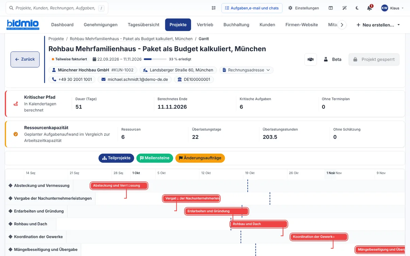The image size is (410, 256).
Task: Select Vergabe der Nachunternehmerleistungen Gantt bar
Action: point(192,198)
